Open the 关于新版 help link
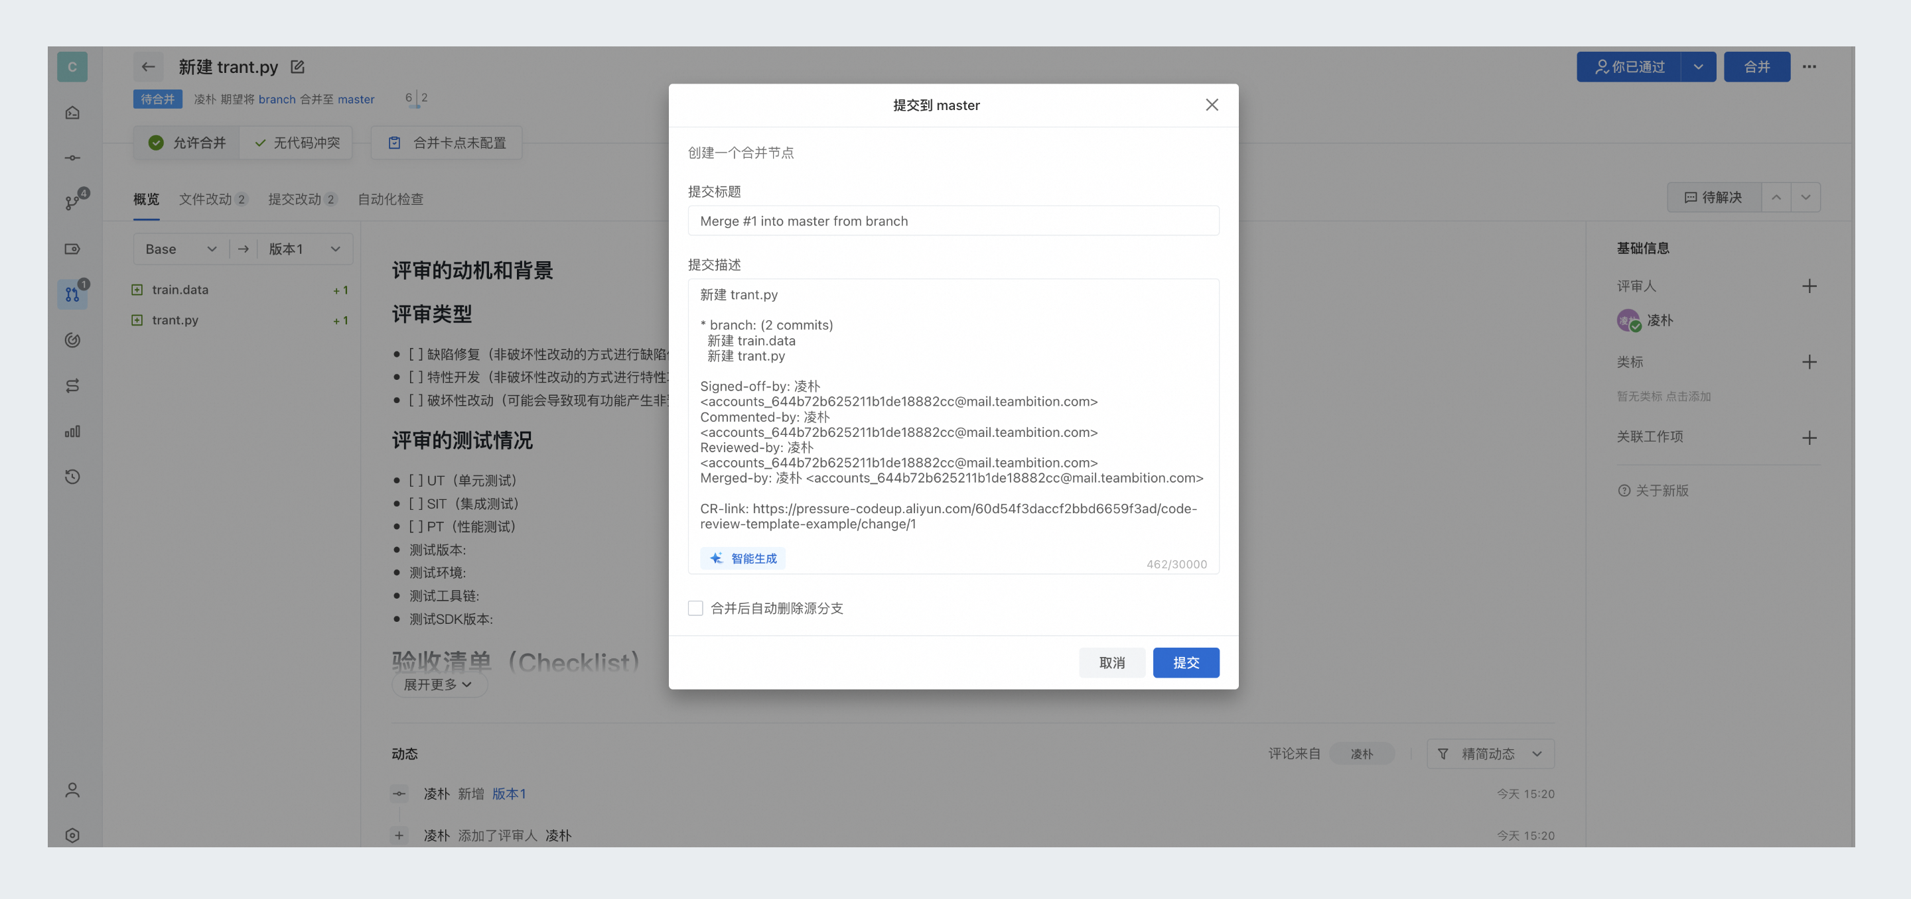Screen dimensions: 1911x899 click(1654, 491)
